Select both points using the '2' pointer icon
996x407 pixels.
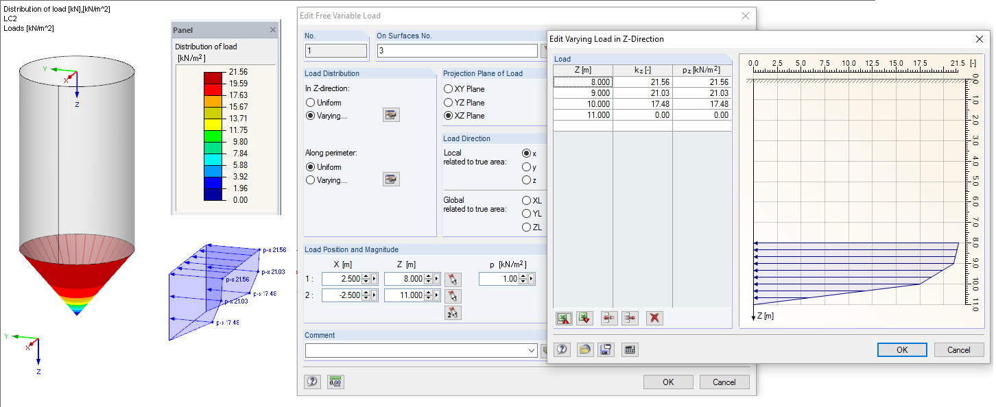click(453, 312)
